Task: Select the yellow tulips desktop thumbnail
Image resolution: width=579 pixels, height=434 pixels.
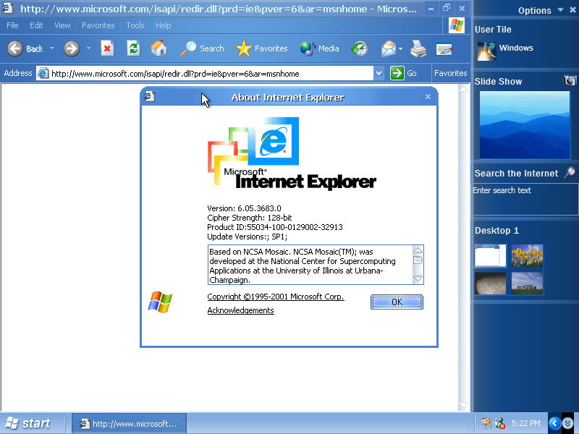Action: [x=528, y=255]
